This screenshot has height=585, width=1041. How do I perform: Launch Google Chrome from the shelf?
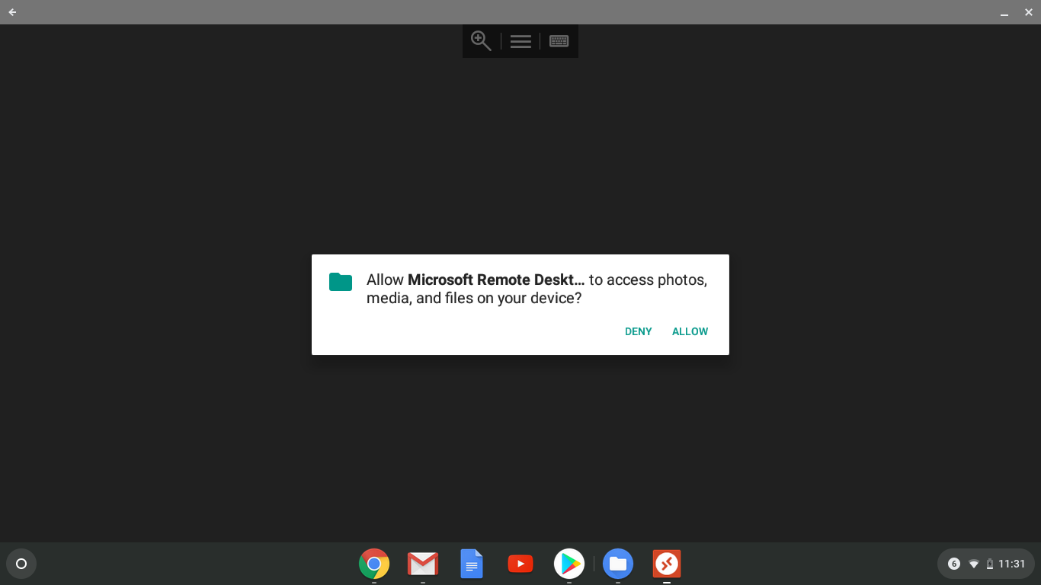(374, 564)
